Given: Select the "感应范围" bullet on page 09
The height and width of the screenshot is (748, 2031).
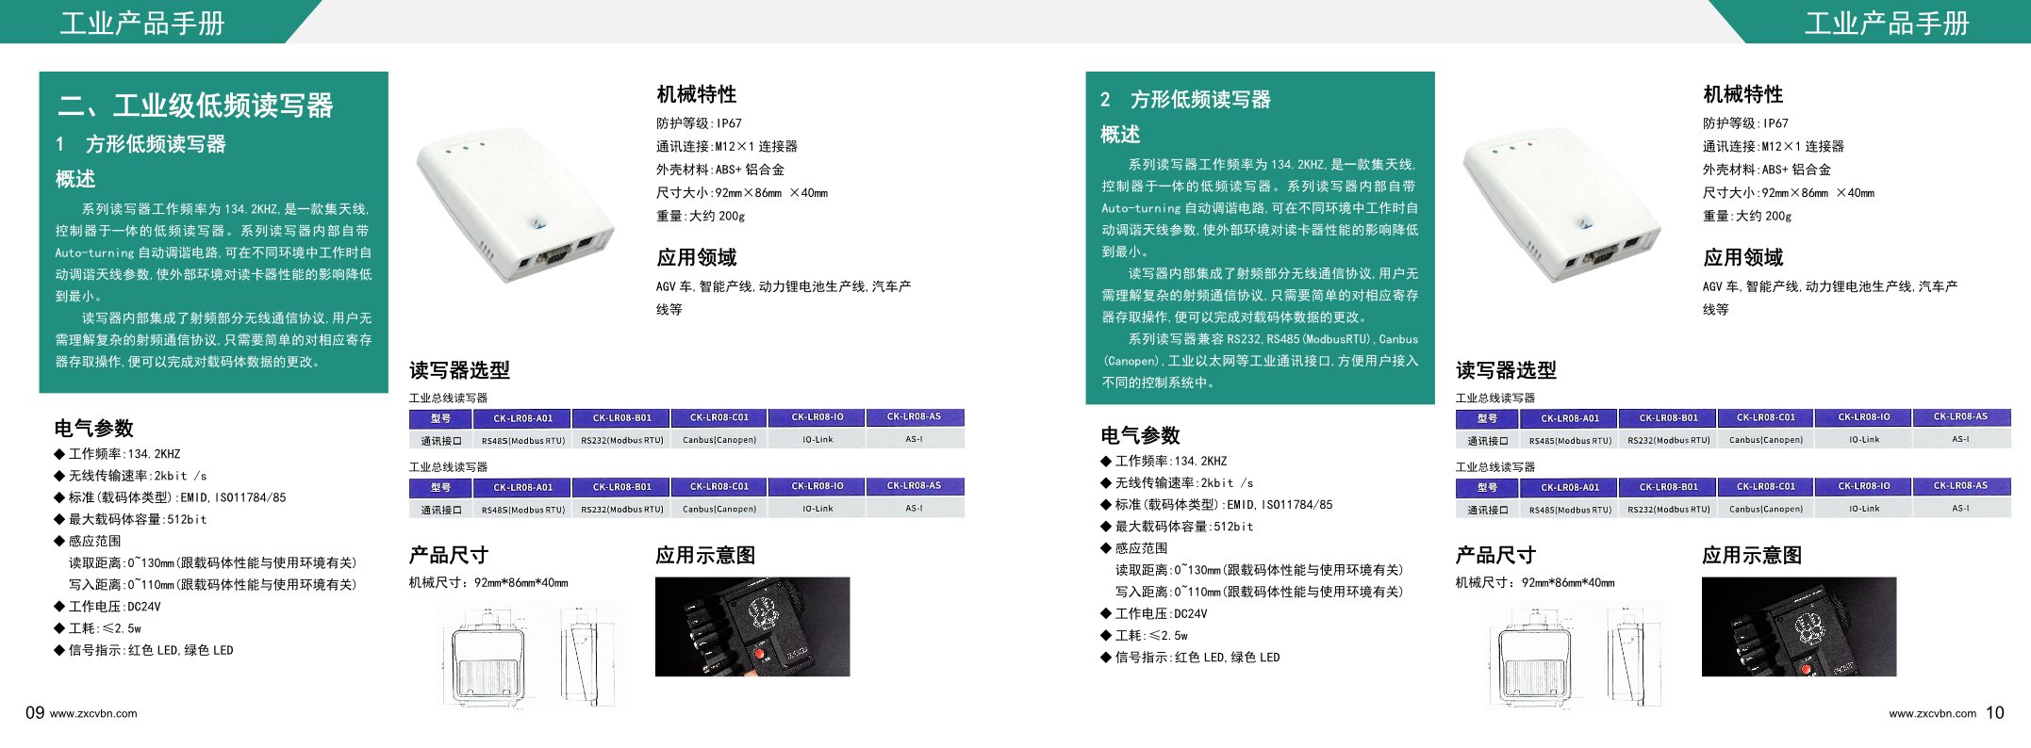Looking at the screenshot, I should pyautogui.click(x=88, y=541).
